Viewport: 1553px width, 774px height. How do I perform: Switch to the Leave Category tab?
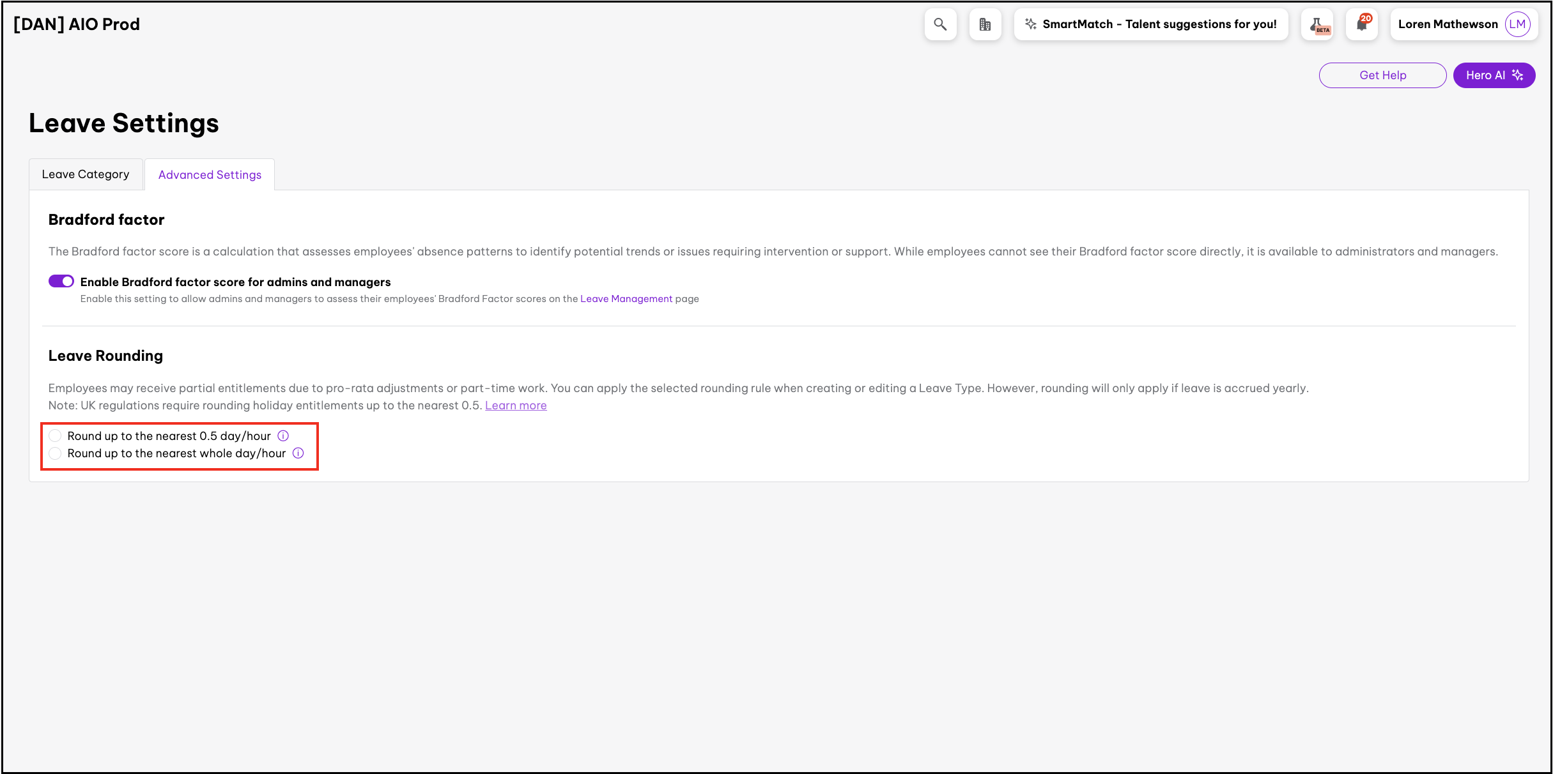86,174
